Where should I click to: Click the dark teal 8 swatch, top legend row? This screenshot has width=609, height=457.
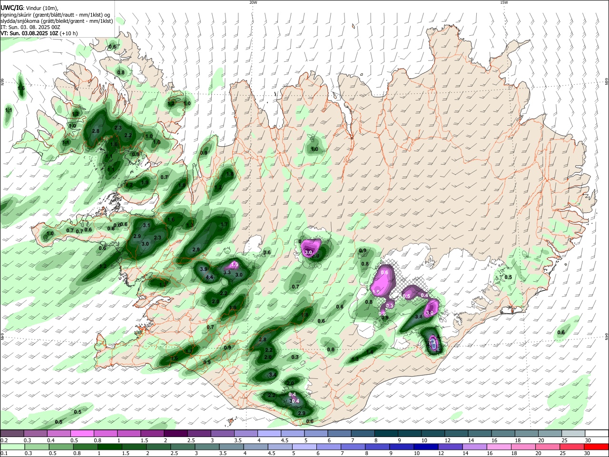tap(386, 433)
